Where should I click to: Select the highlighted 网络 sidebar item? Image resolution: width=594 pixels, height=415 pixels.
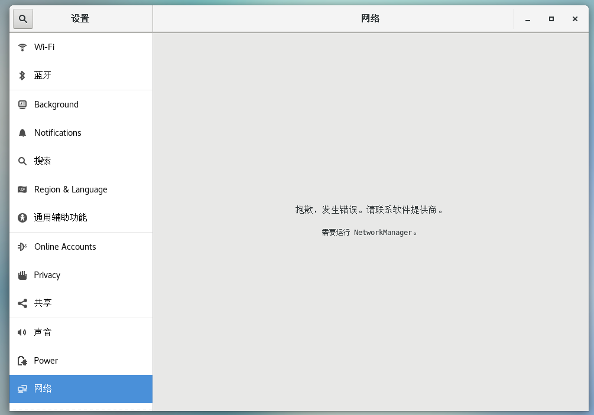click(x=81, y=389)
